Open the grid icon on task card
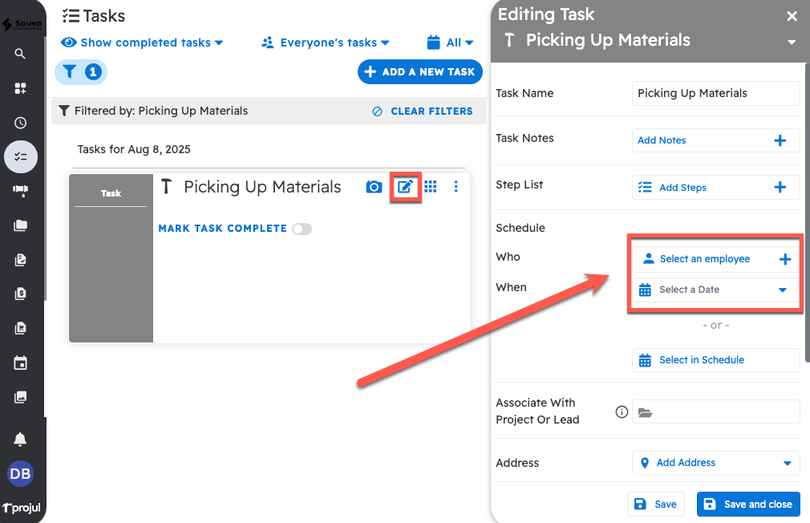810x523 pixels. pyautogui.click(x=431, y=187)
